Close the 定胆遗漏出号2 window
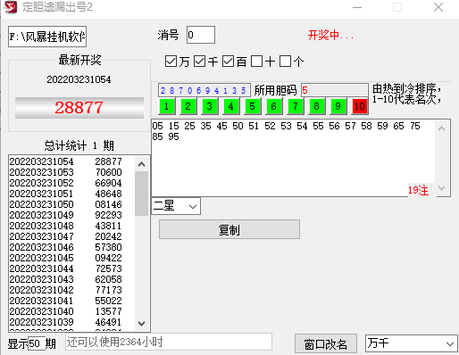The width and height of the screenshot is (459, 355). pos(438,7)
